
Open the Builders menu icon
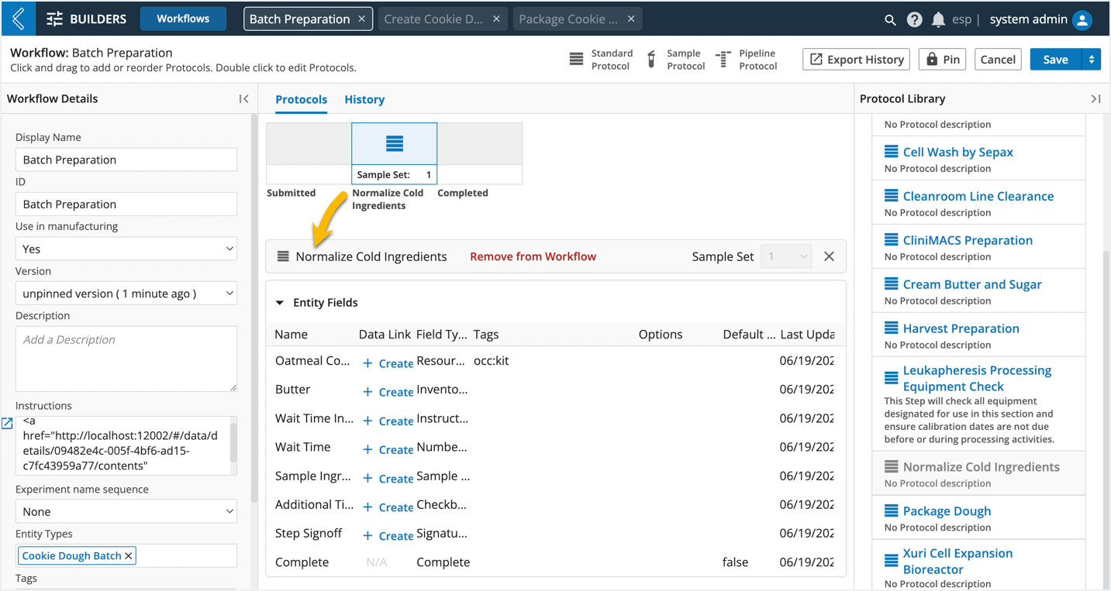pyautogui.click(x=54, y=19)
